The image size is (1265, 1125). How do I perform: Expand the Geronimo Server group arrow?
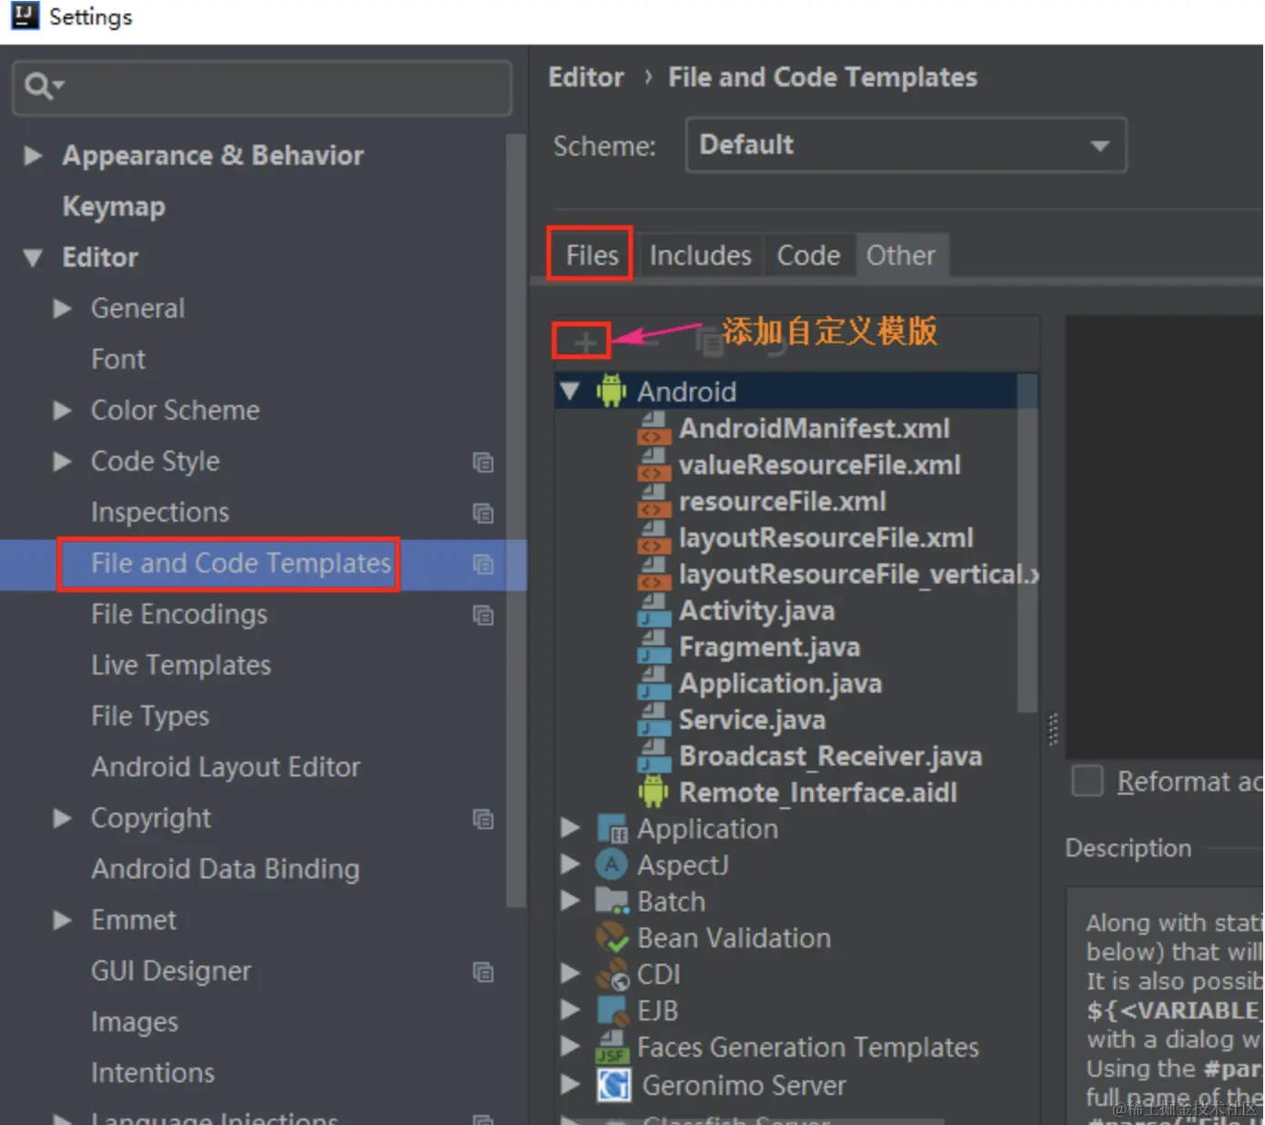point(571,1084)
